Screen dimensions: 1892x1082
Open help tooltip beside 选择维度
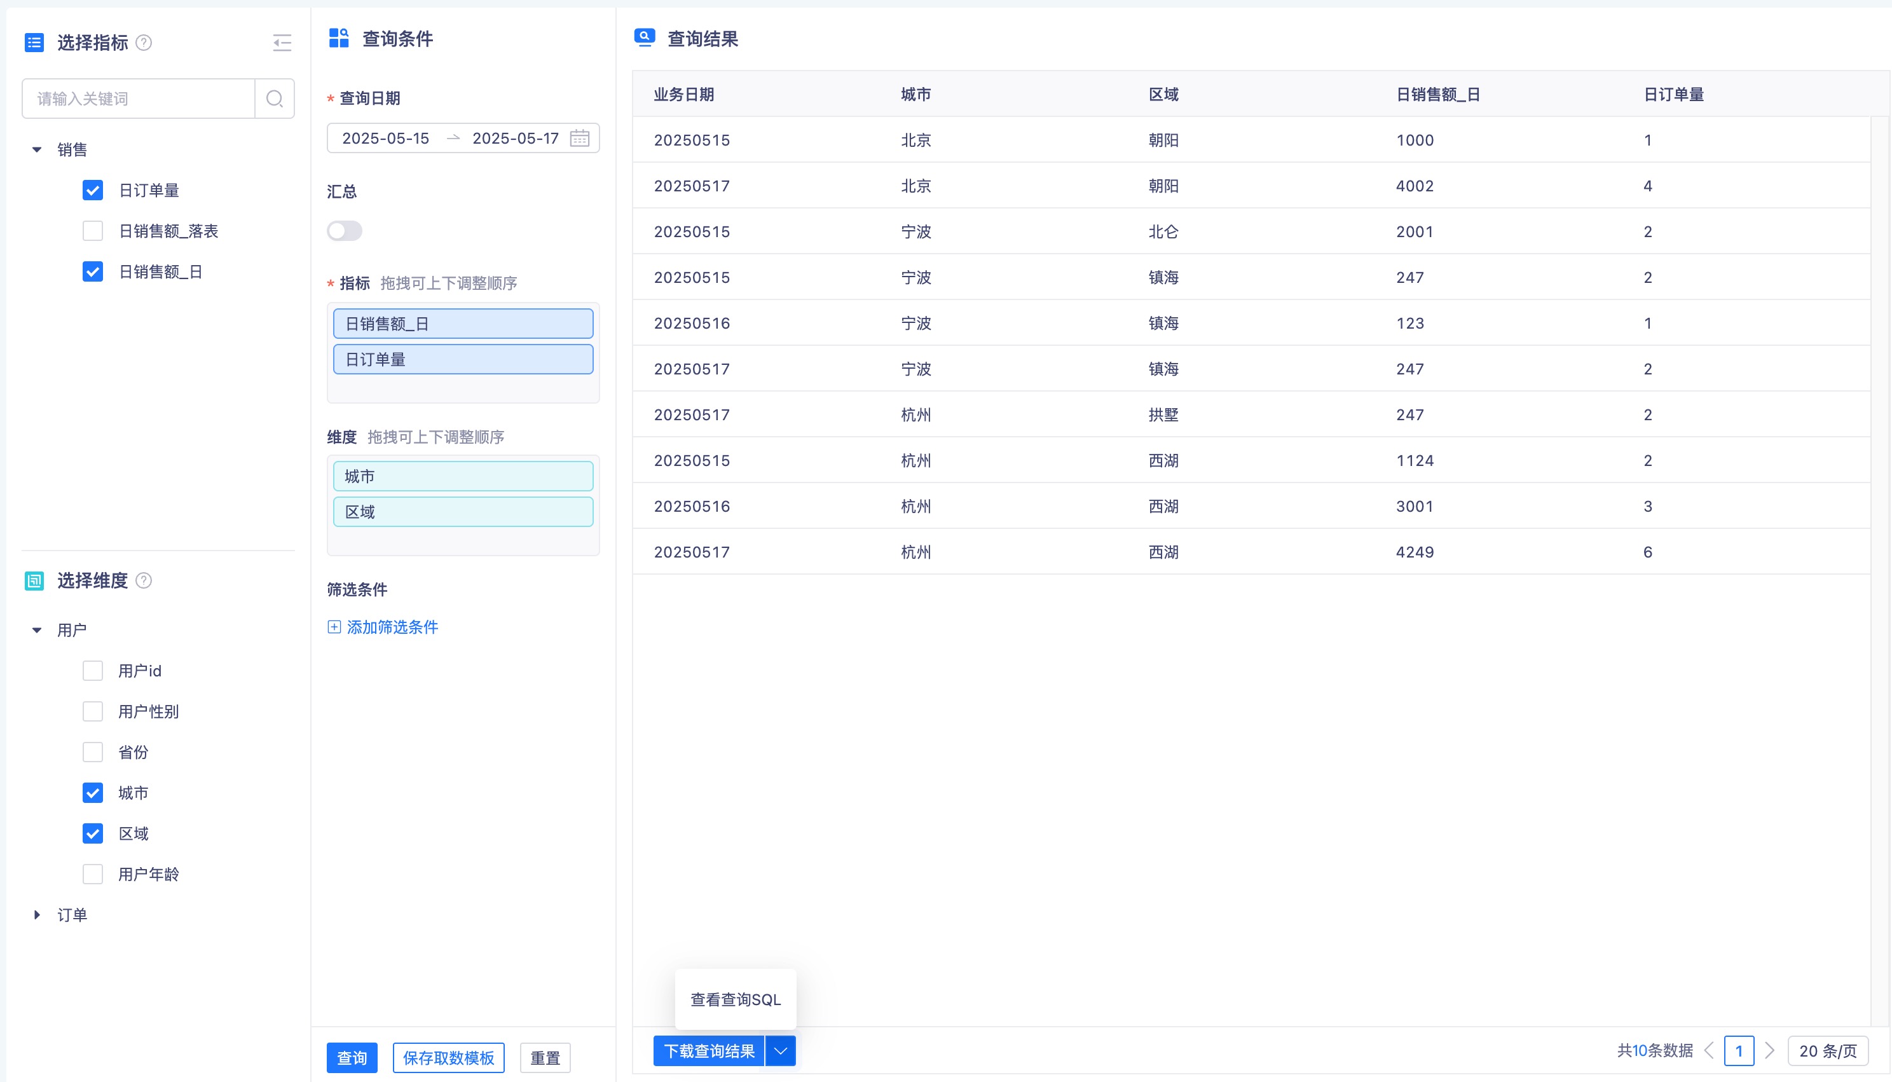144,580
